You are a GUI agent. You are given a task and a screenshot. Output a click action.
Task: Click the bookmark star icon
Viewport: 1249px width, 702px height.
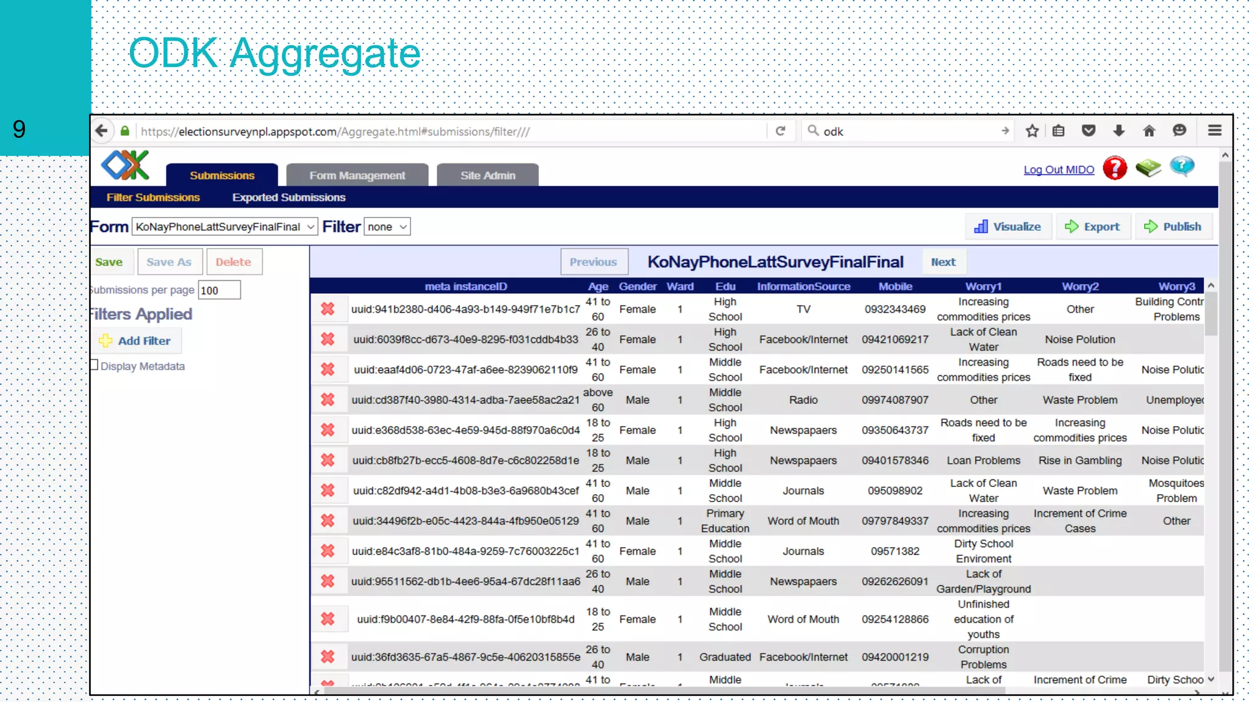click(1032, 131)
